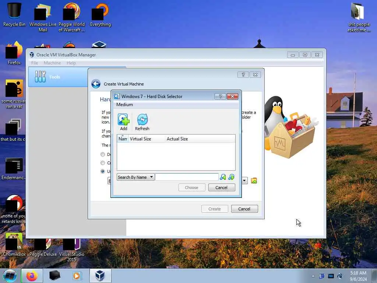Select the Peggle World of Warcraft desktop icon
The height and width of the screenshot is (283, 377).
coord(72,18)
